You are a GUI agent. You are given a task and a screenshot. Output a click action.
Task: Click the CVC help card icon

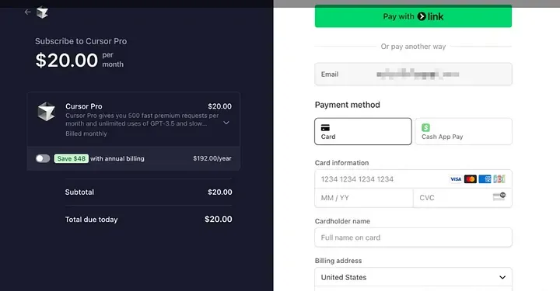pyautogui.click(x=499, y=196)
